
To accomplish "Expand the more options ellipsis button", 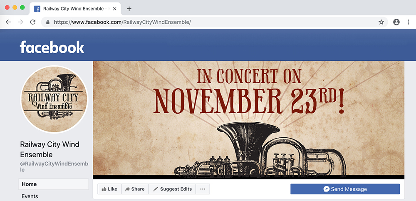I will [203, 189].
